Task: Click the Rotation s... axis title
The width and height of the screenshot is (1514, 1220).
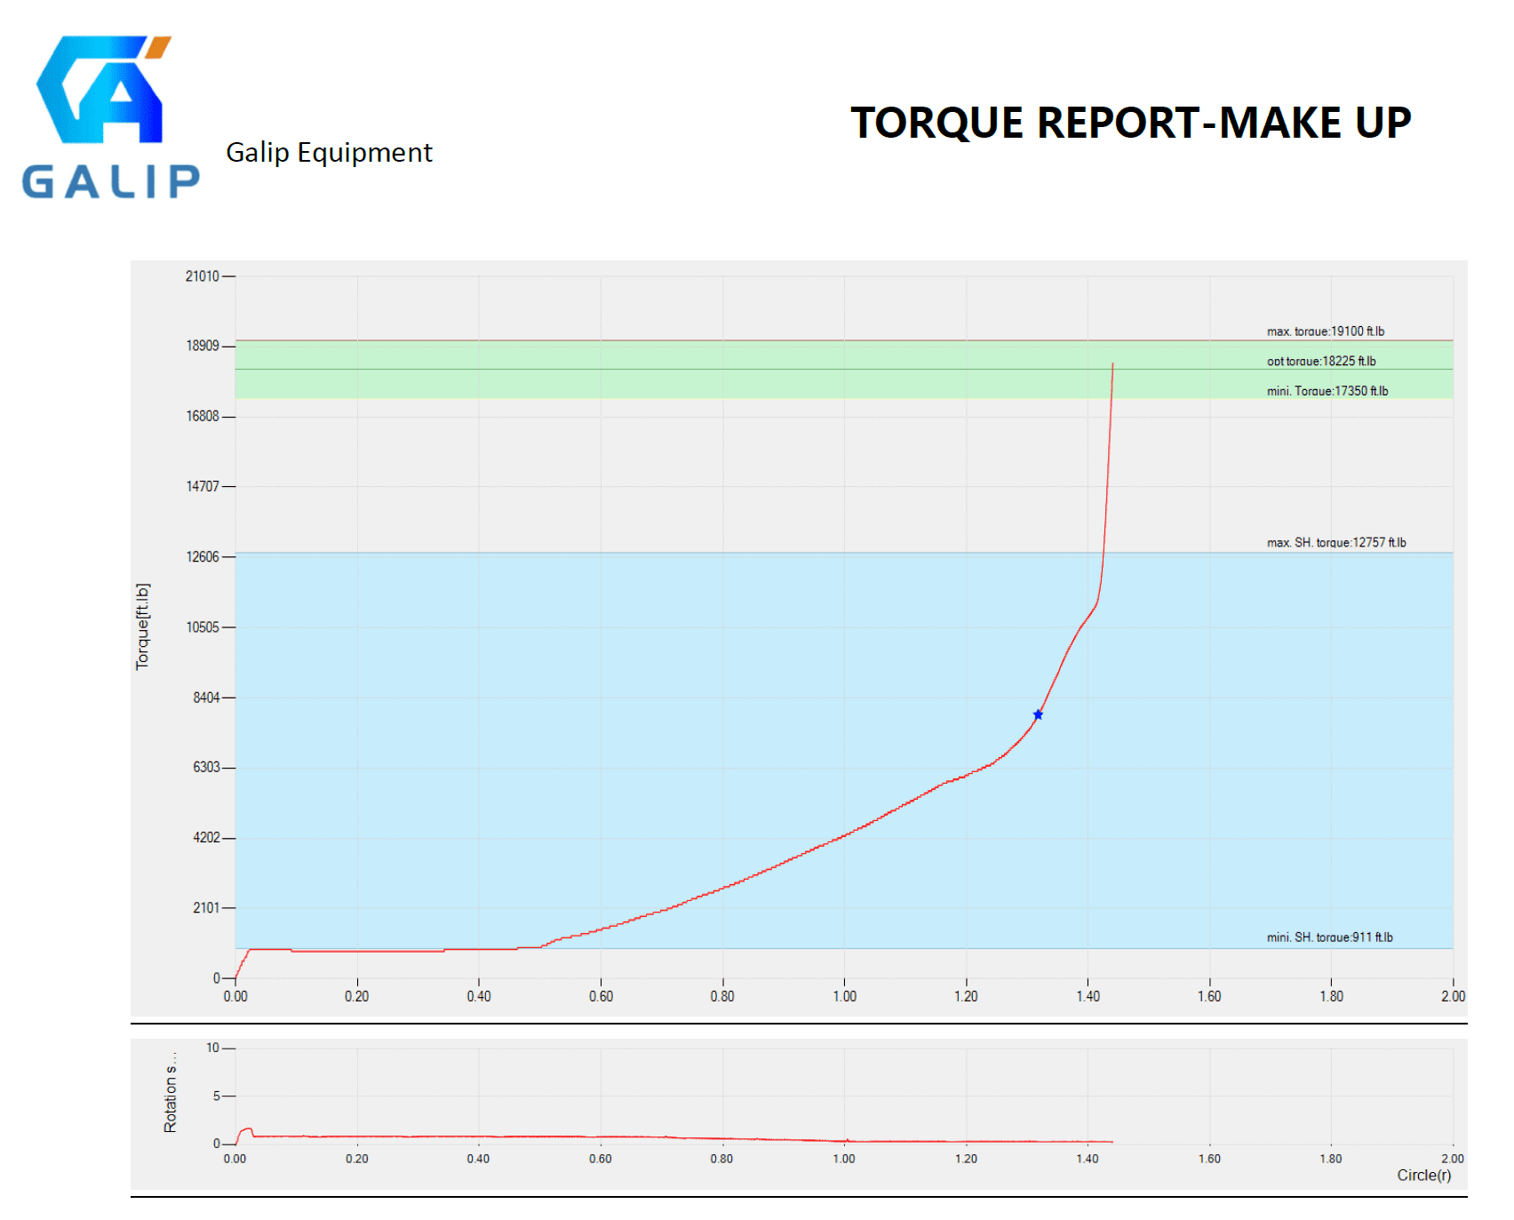Action: click(170, 1092)
